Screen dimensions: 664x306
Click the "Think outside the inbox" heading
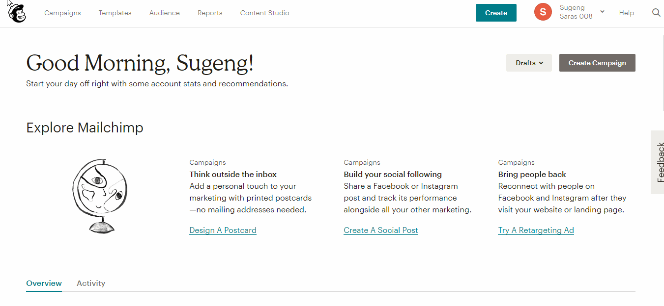(233, 174)
